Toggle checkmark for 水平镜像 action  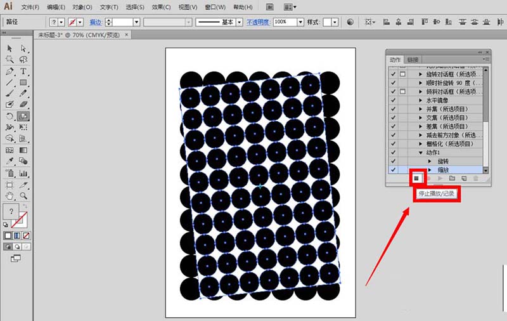[x=393, y=100]
